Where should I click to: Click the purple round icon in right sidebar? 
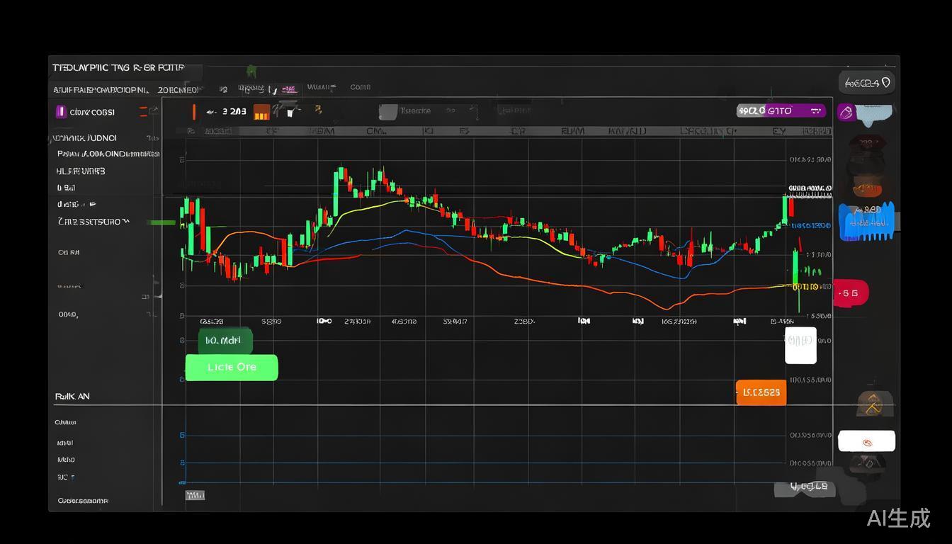[846, 112]
